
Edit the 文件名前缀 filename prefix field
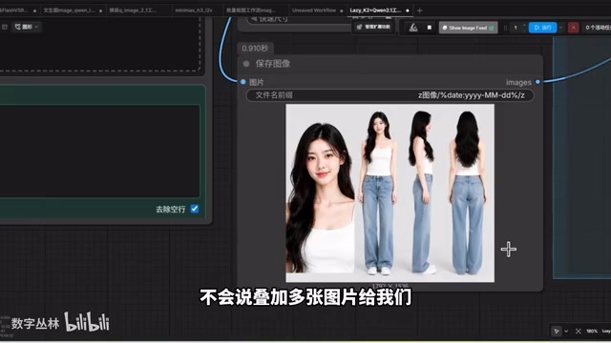pos(390,95)
